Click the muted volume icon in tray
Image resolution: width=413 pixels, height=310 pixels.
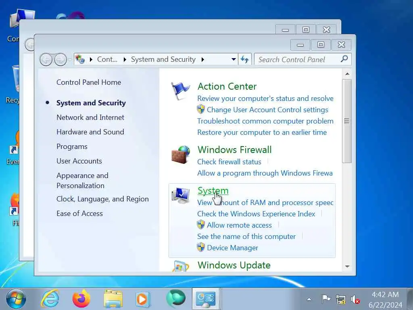point(355,299)
